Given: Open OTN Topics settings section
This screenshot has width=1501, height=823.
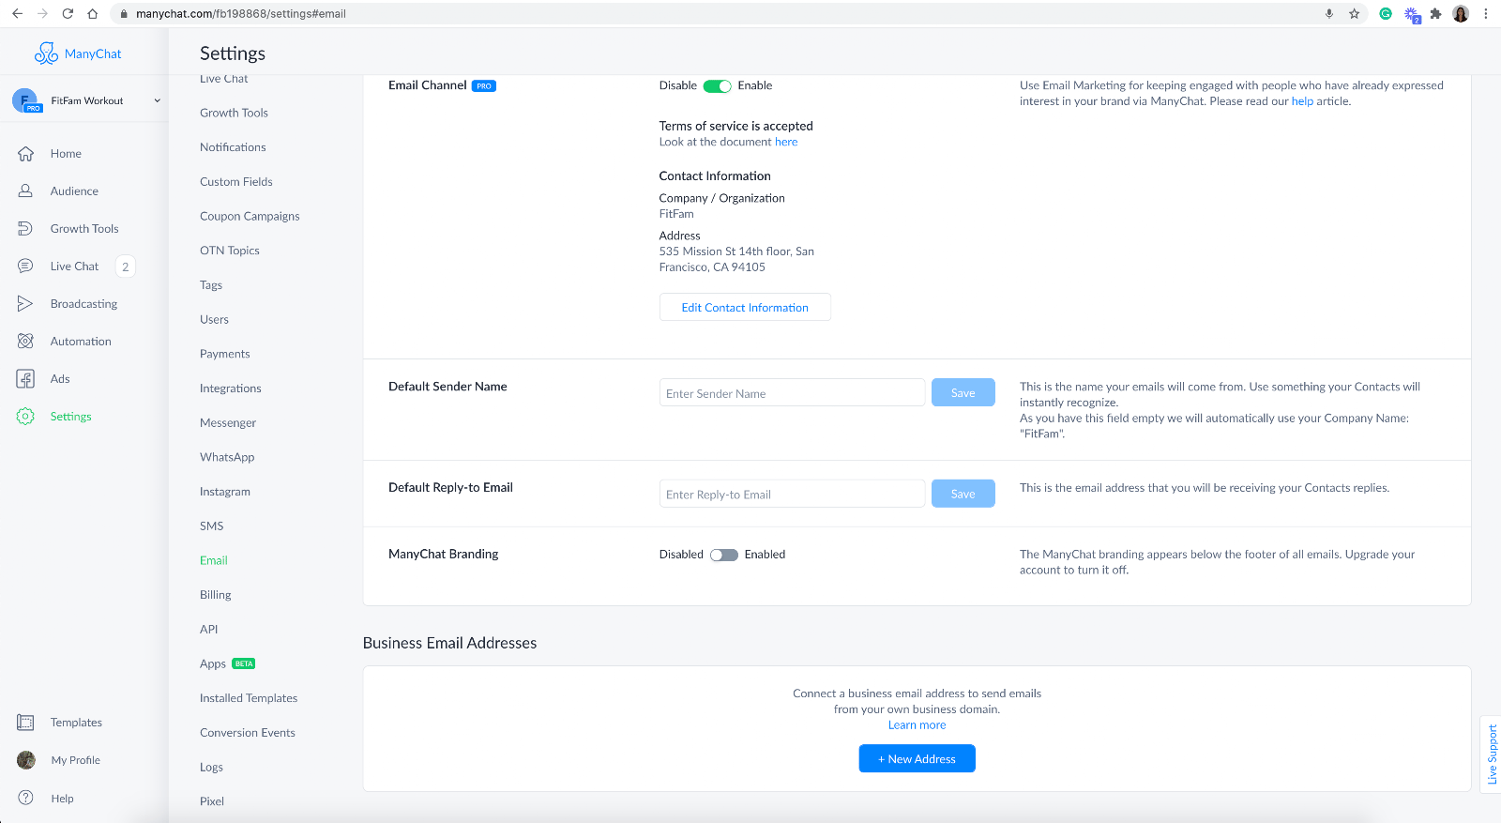Looking at the screenshot, I should pos(230,251).
